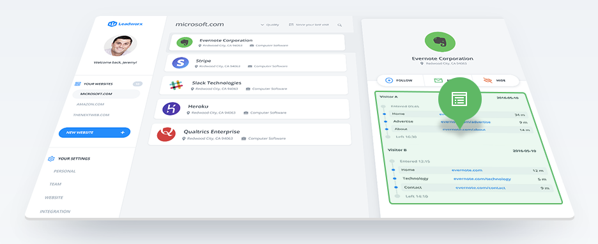Screen dimensions: 598x244
Task: Click the Slack Technologies logo
Action: [x=176, y=86]
